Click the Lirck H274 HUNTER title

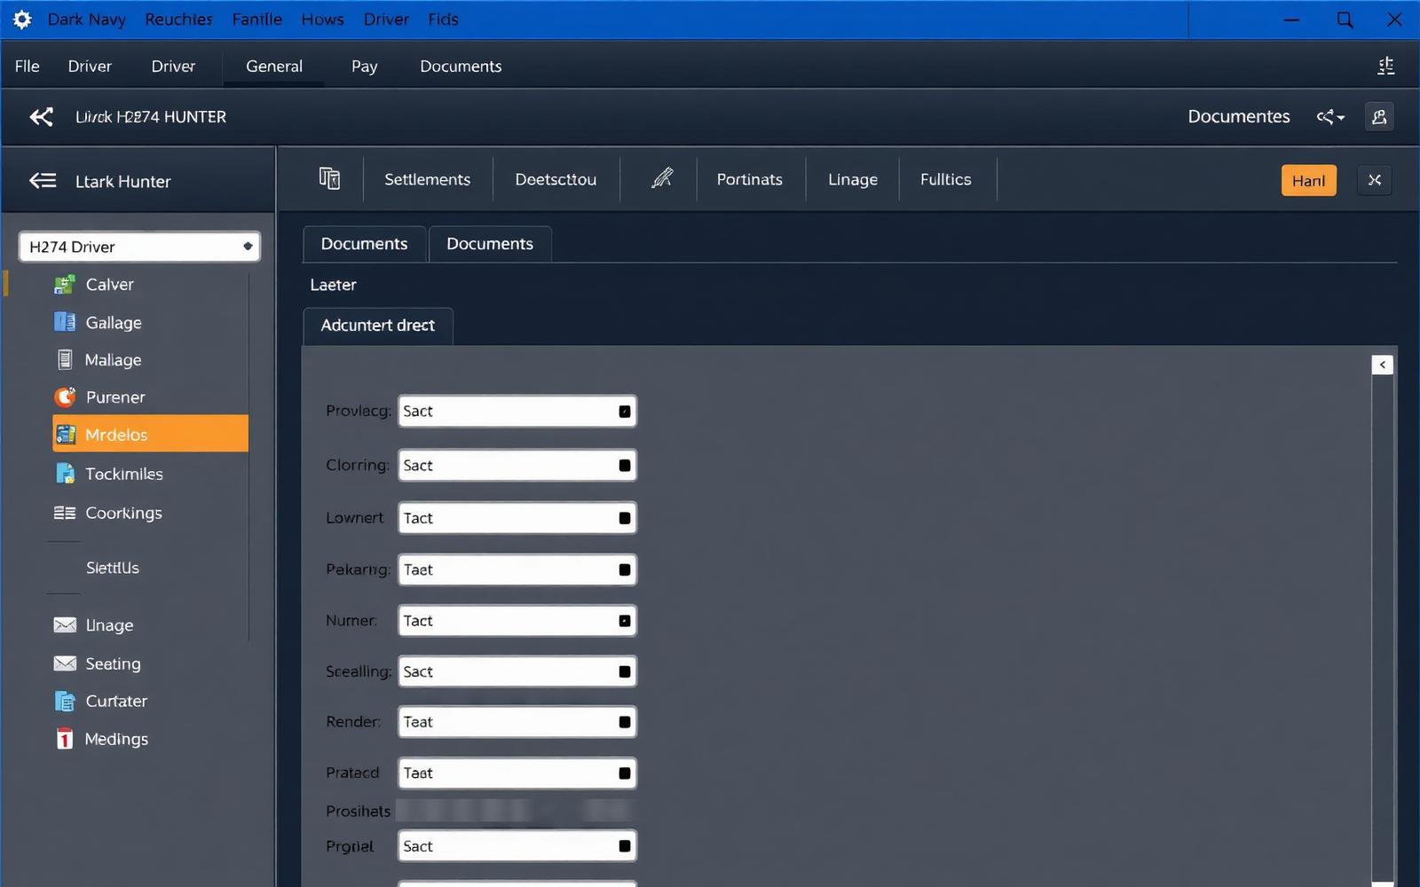[x=151, y=117]
